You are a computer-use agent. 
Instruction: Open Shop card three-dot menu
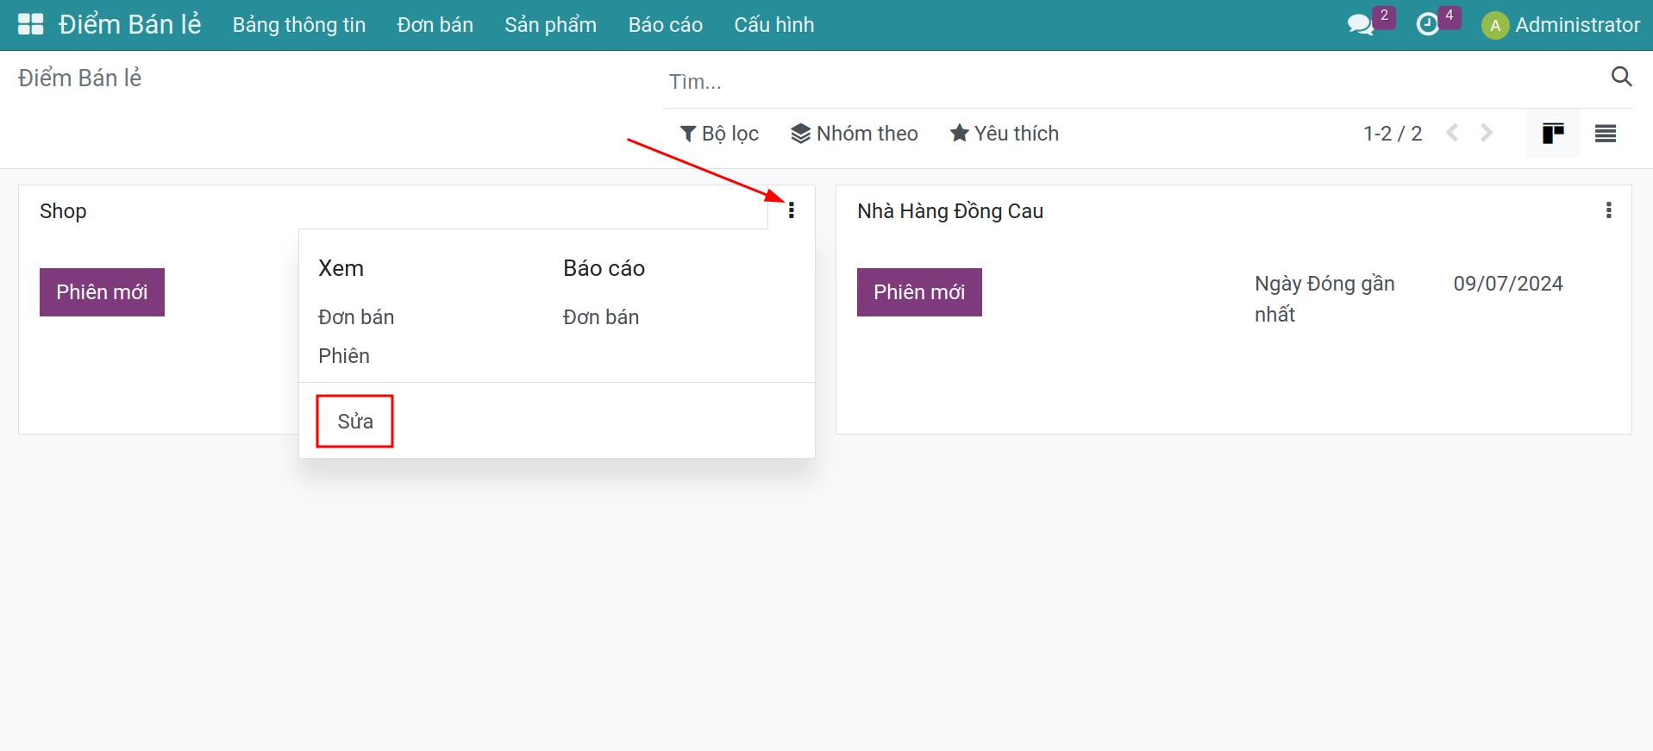pyautogui.click(x=791, y=210)
